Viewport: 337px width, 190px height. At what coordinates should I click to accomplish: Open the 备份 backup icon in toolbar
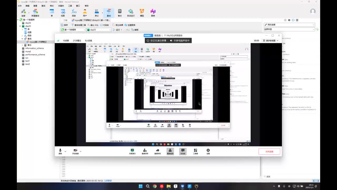(120, 12)
